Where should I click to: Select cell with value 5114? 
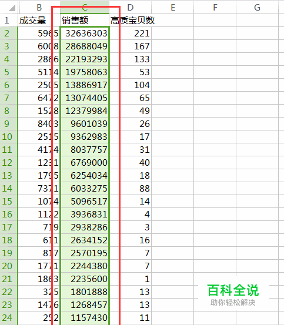point(39,72)
